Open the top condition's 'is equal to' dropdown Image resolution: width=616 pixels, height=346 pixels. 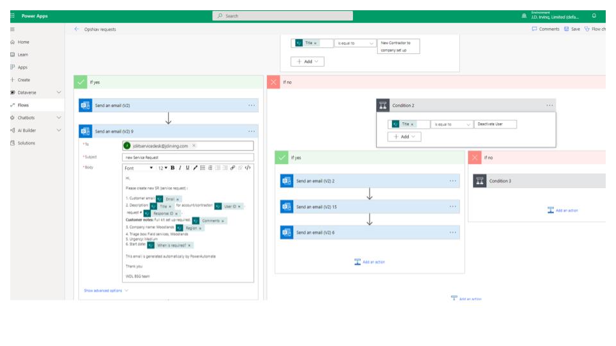pos(355,43)
